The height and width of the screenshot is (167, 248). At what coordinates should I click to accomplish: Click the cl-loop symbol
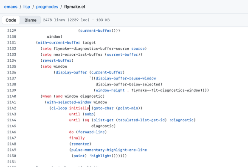(x=59, y=108)
